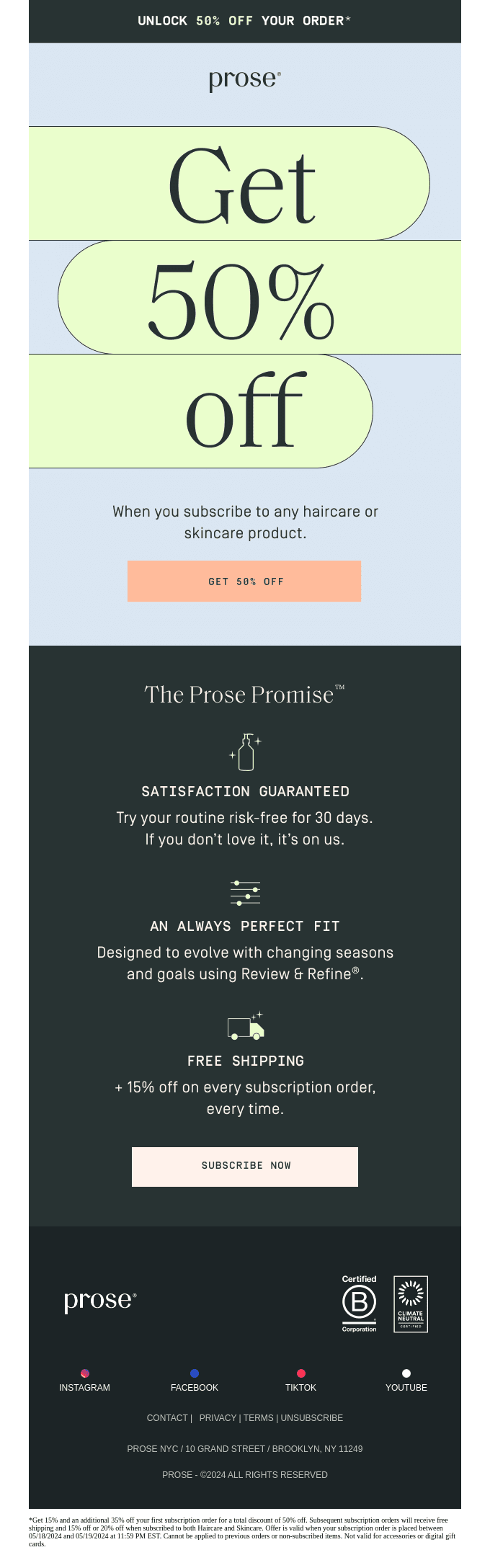This screenshot has width=490, height=1555.
Task: Click the prose logo in footer
Action: pos(100,1301)
